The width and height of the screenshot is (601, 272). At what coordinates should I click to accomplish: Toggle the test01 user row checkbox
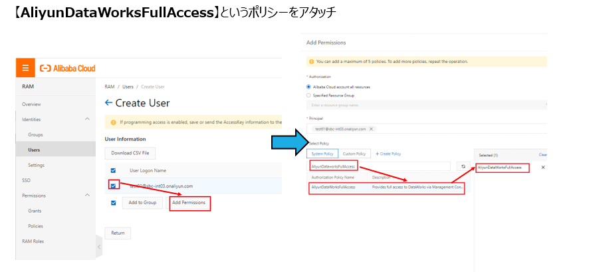(113, 186)
